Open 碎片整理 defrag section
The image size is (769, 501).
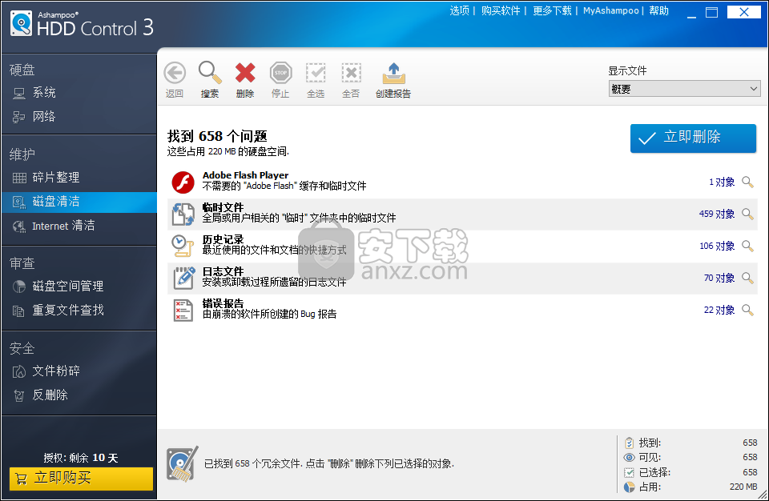[79, 178]
